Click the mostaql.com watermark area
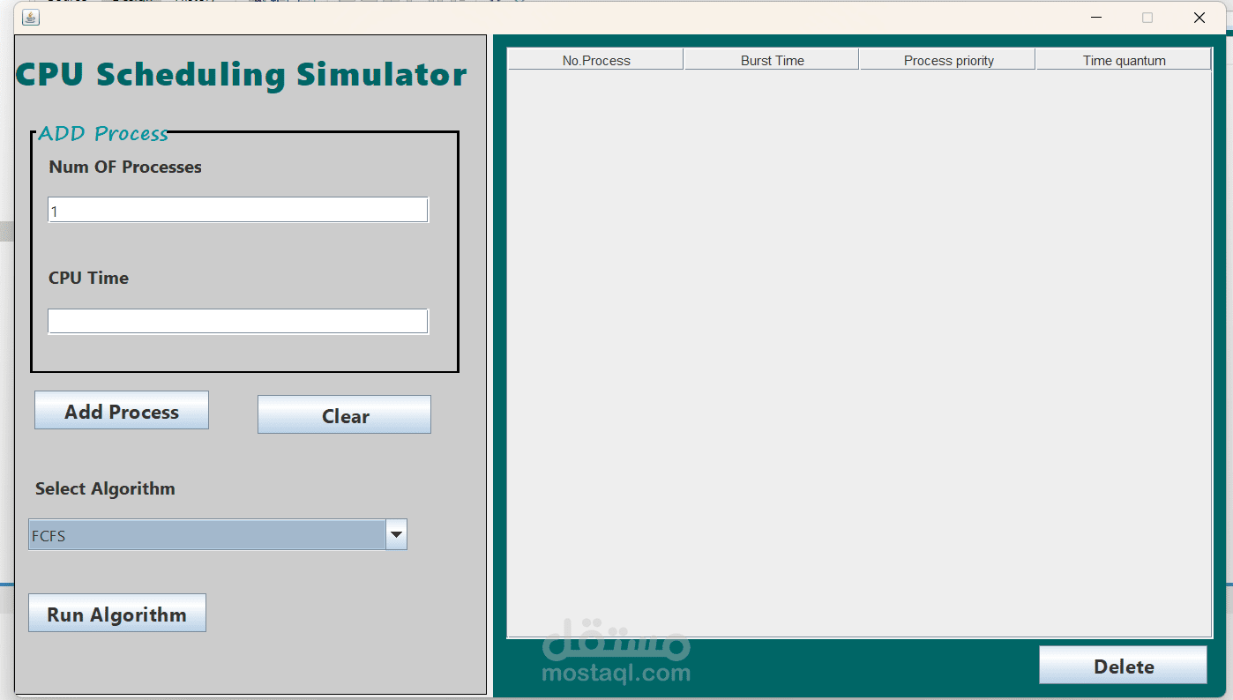The width and height of the screenshot is (1233, 700). tap(616, 657)
